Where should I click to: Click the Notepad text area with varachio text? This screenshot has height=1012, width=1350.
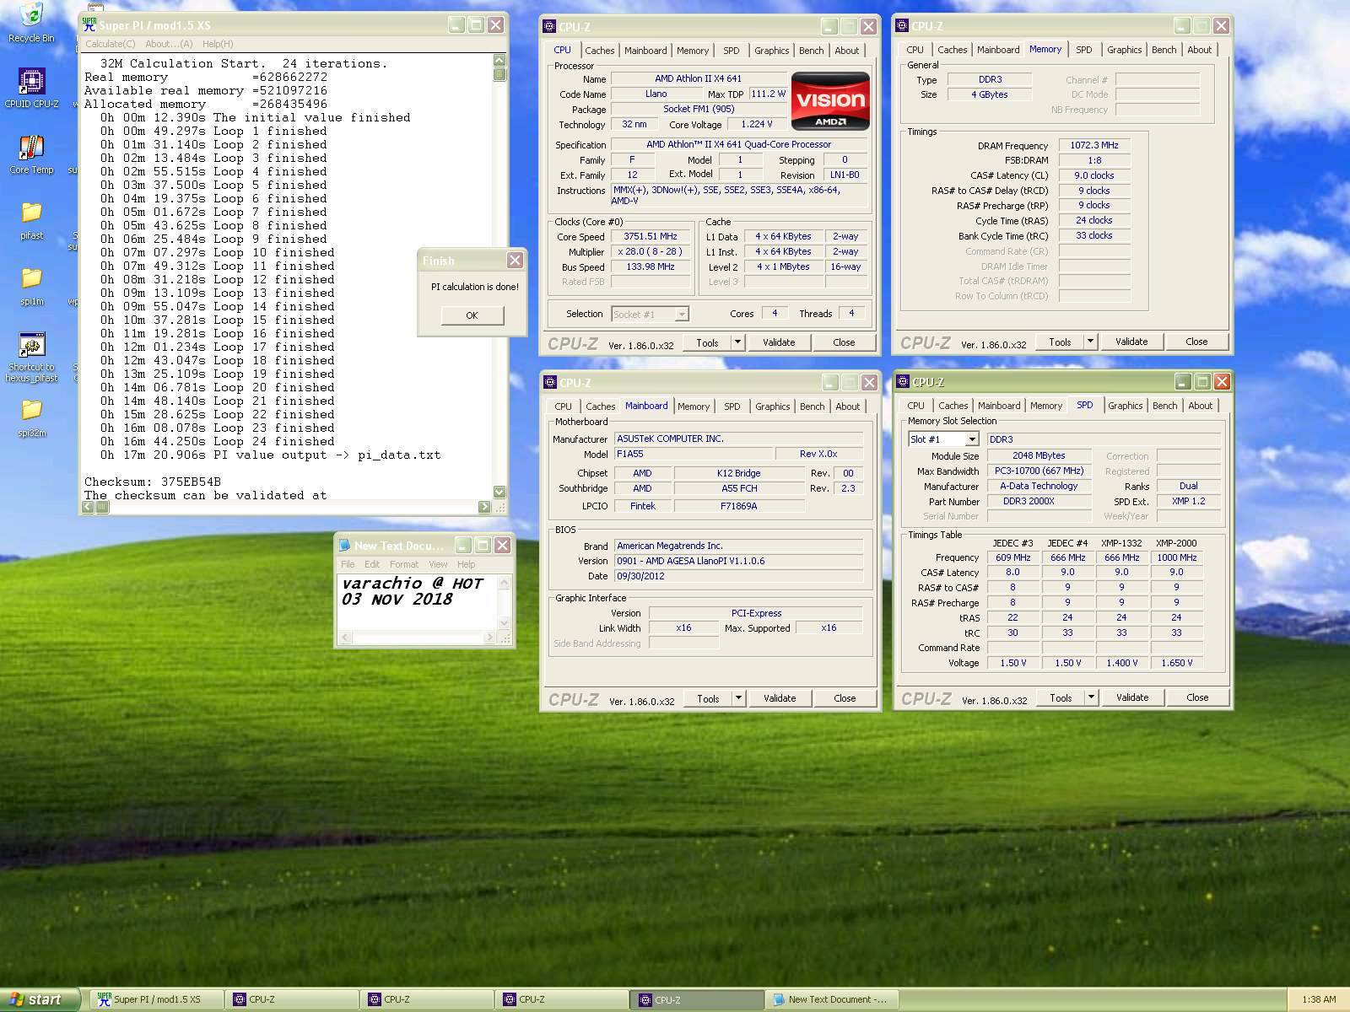(418, 601)
